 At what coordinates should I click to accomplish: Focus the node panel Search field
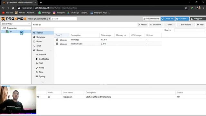[x=190, y=30]
